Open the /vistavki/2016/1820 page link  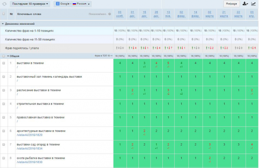[x=30, y=135]
